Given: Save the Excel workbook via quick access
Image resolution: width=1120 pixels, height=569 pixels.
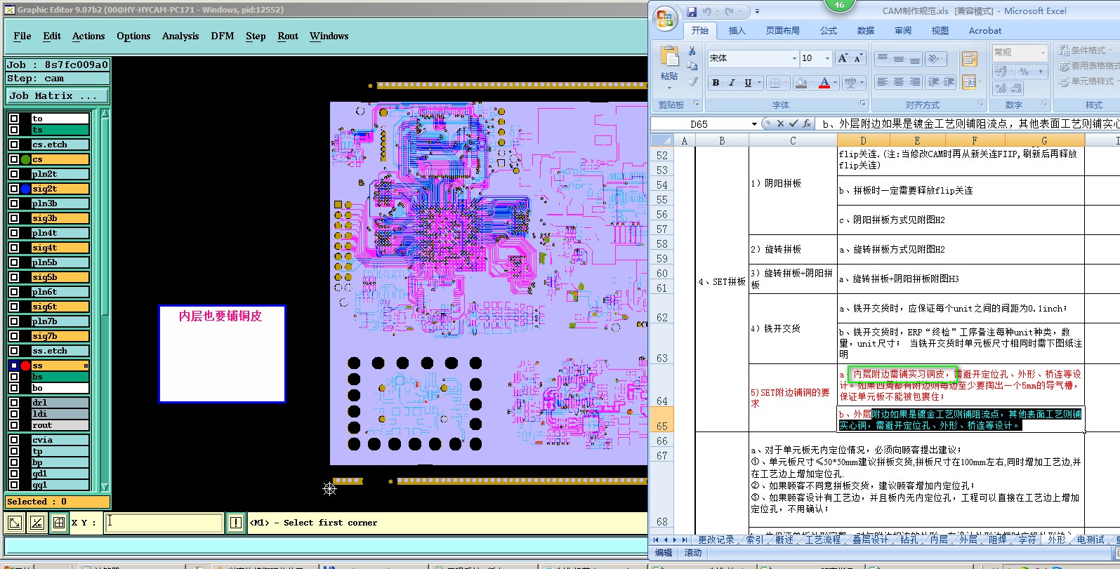Looking at the screenshot, I should pos(692,12).
